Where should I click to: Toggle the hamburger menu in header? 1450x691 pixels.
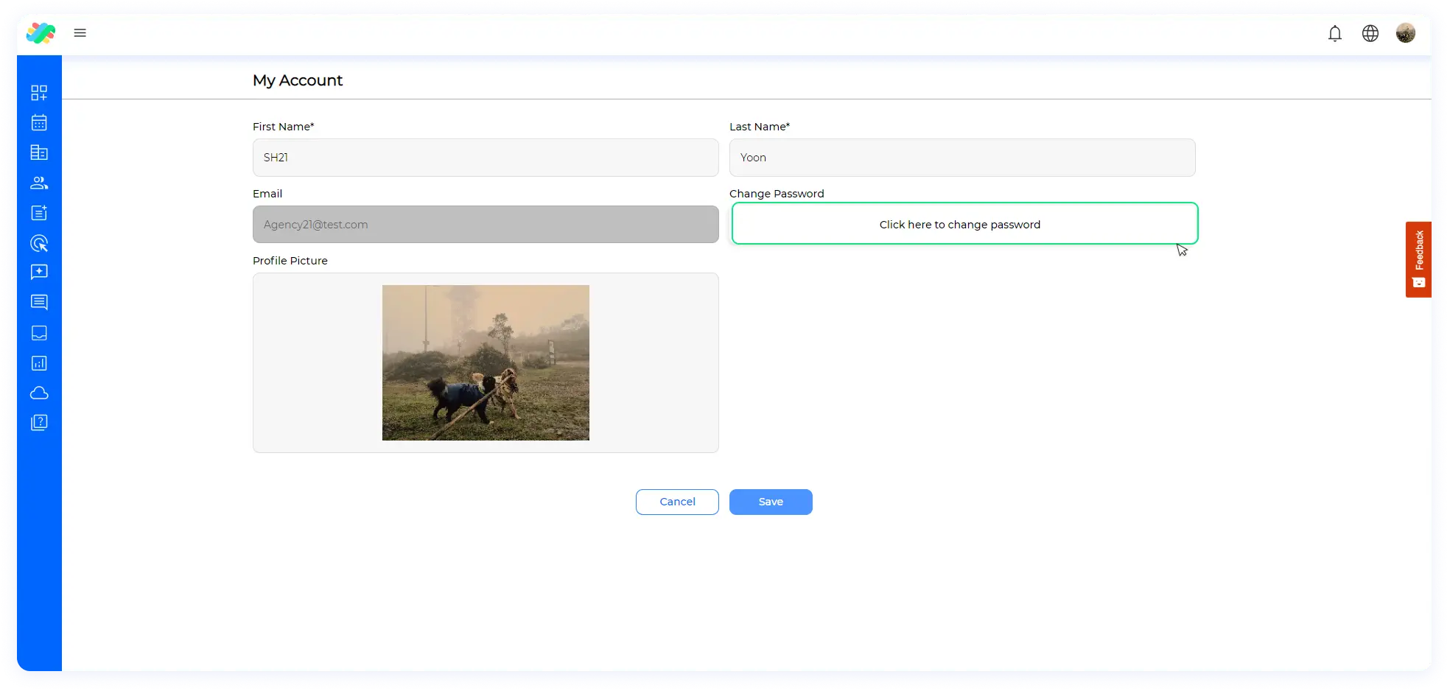tap(80, 33)
